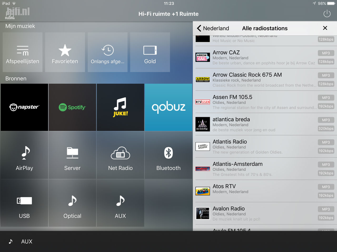The height and width of the screenshot is (252, 337).
Task: Launch the JUKE! source
Action: coord(121,107)
